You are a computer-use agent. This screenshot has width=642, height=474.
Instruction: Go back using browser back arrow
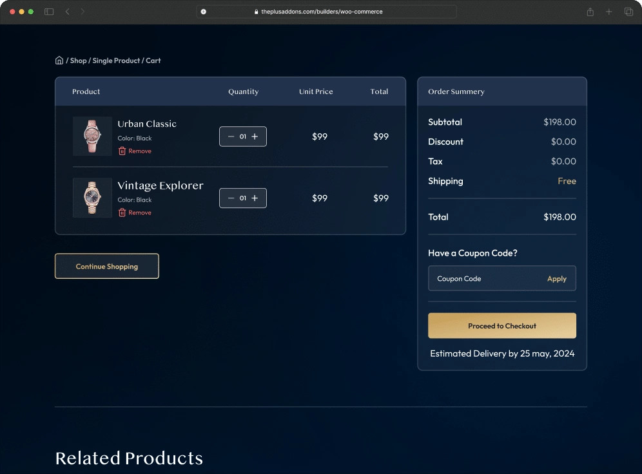point(68,12)
